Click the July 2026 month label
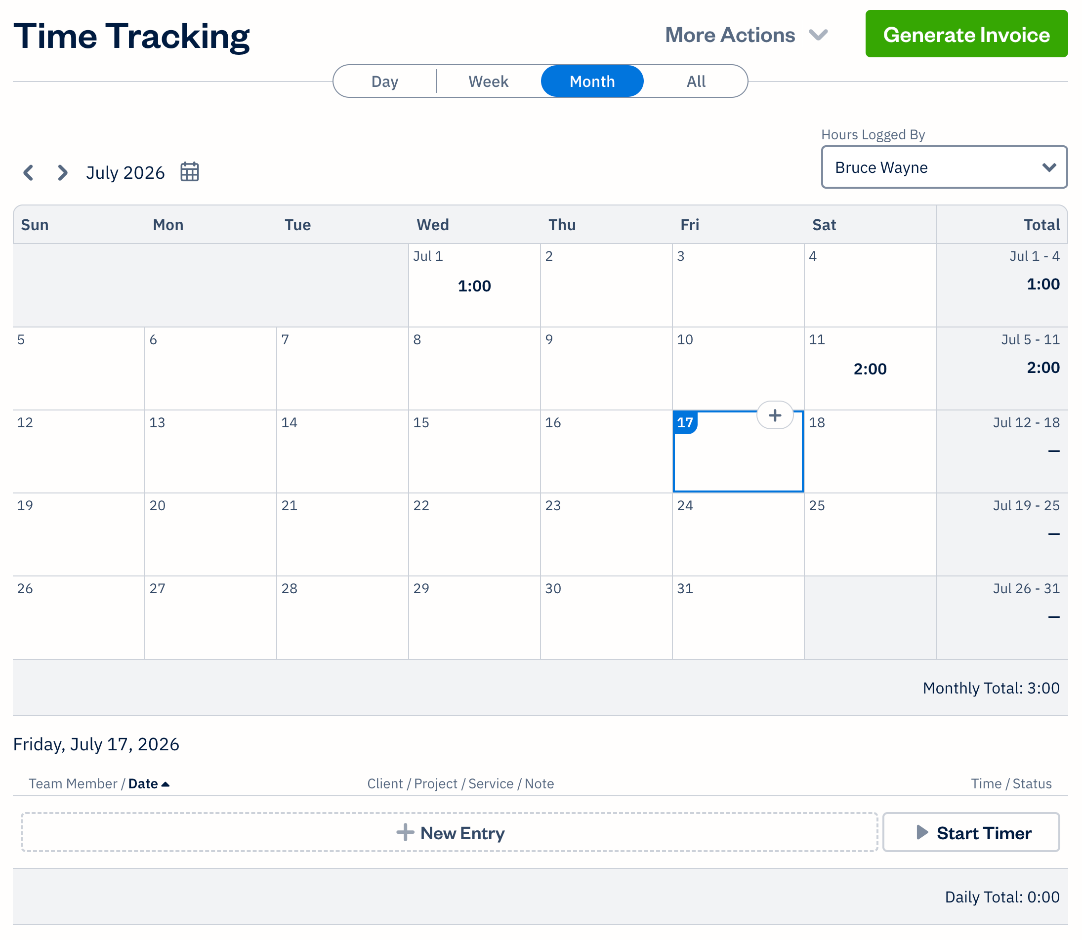 tap(125, 172)
